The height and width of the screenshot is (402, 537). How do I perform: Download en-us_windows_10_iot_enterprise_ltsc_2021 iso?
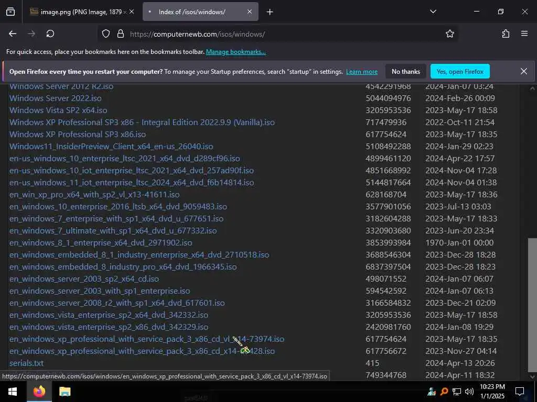click(x=132, y=171)
